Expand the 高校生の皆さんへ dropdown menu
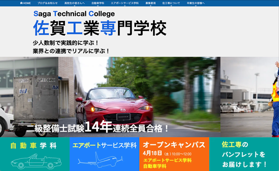 coord(74,3)
